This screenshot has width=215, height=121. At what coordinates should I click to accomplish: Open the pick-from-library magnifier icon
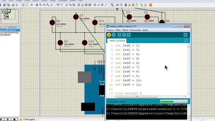pyautogui.click(x=95, y=5)
